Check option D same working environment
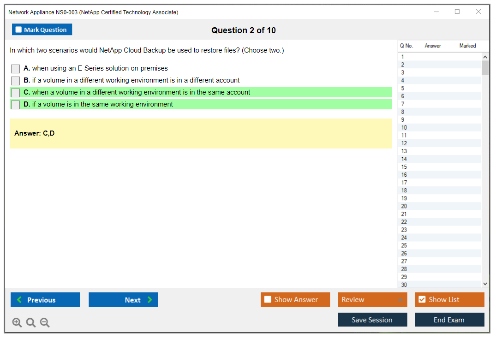 point(16,105)
